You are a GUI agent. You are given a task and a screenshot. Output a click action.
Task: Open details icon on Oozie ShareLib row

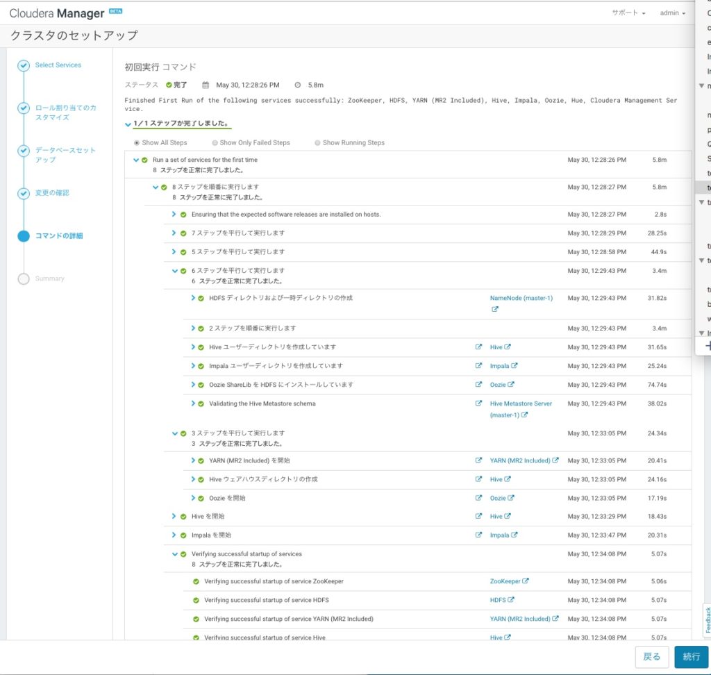[x=478, y=384]
